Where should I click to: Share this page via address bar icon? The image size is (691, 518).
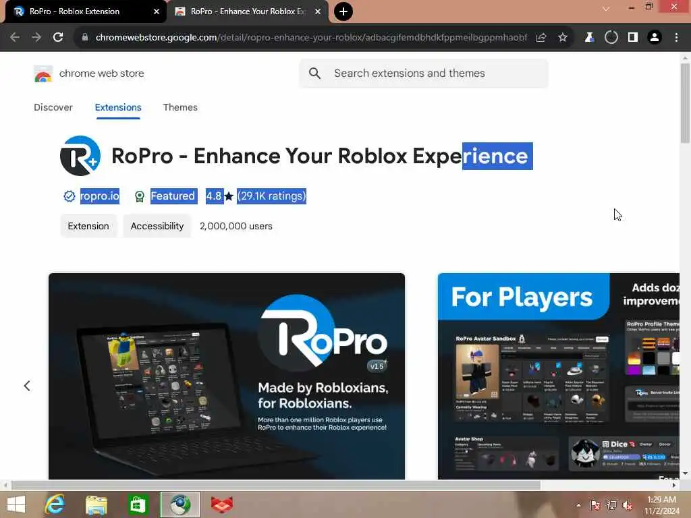[x=541, y=38]
